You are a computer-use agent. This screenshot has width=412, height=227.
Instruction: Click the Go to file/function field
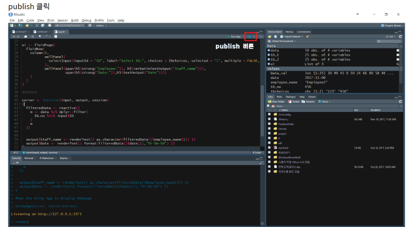70,25
